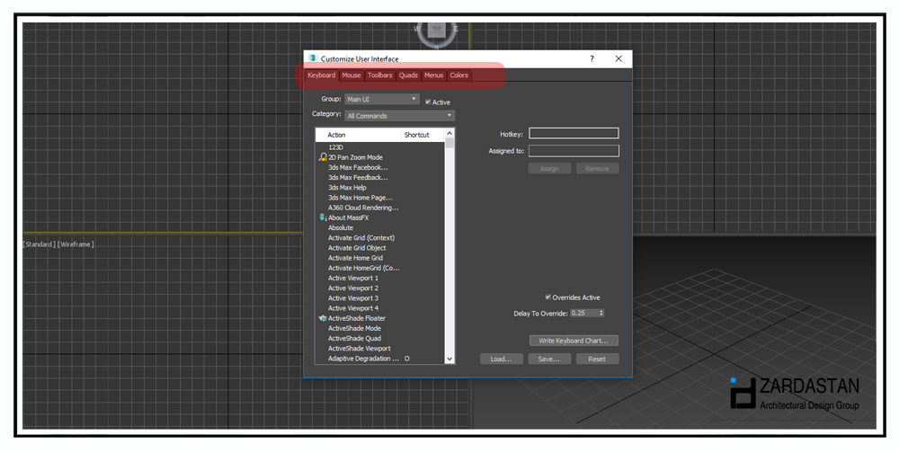The height and width of the screenshot is (452, 899).
Task: Click the Write Keyboard Chart button
Action: pos(574,341)
